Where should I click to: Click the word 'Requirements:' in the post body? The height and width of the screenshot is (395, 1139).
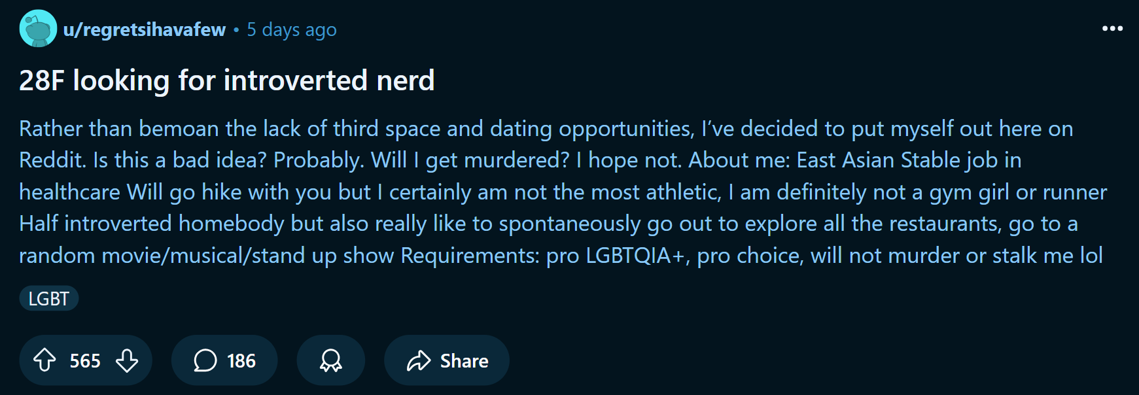pyautogui.click(x=470, y=255)
